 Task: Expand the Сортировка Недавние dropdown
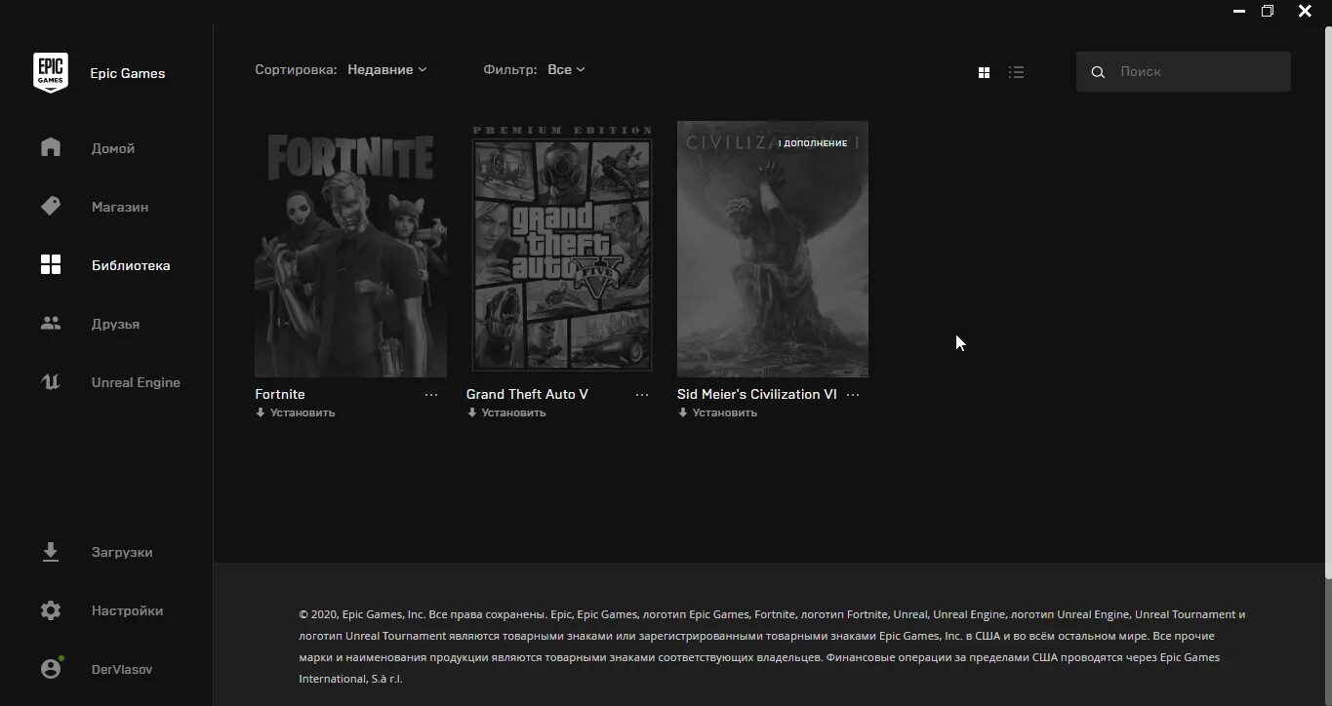click(x=387, y=69)
